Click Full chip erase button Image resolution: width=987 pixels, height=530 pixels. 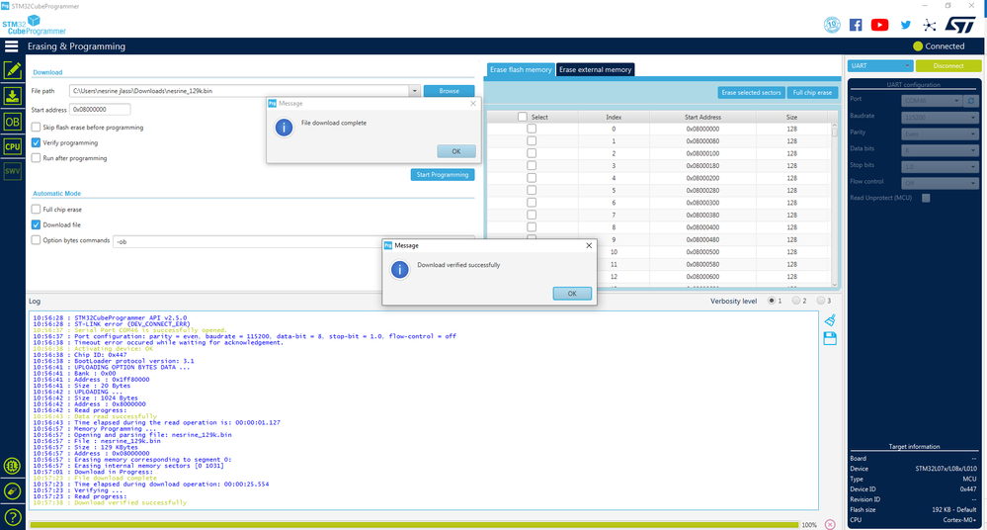812,93
